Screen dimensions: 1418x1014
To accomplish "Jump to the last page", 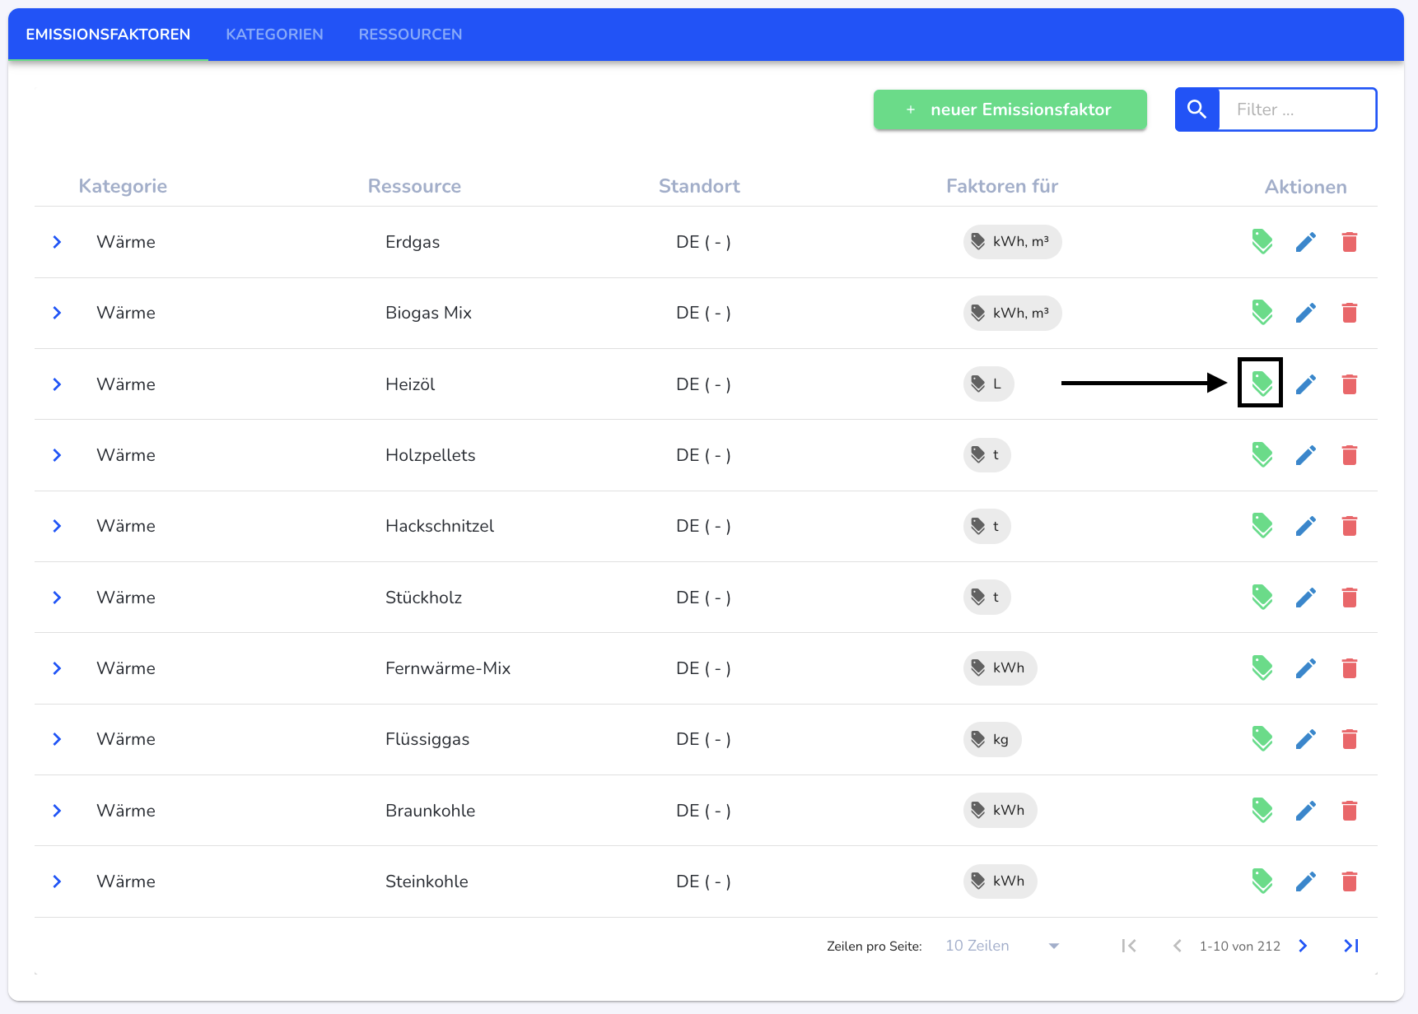I will pyautogui.click(x=1350, y=946).
